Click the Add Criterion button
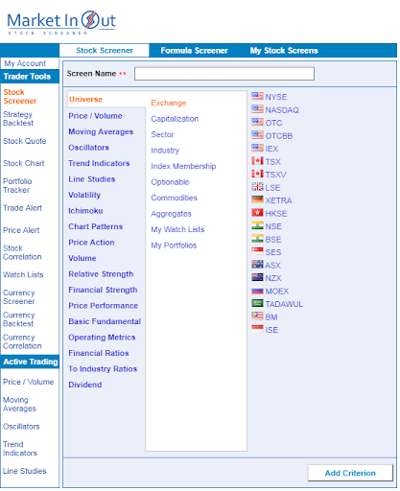The image size is (400, 491). pos(350,473)
